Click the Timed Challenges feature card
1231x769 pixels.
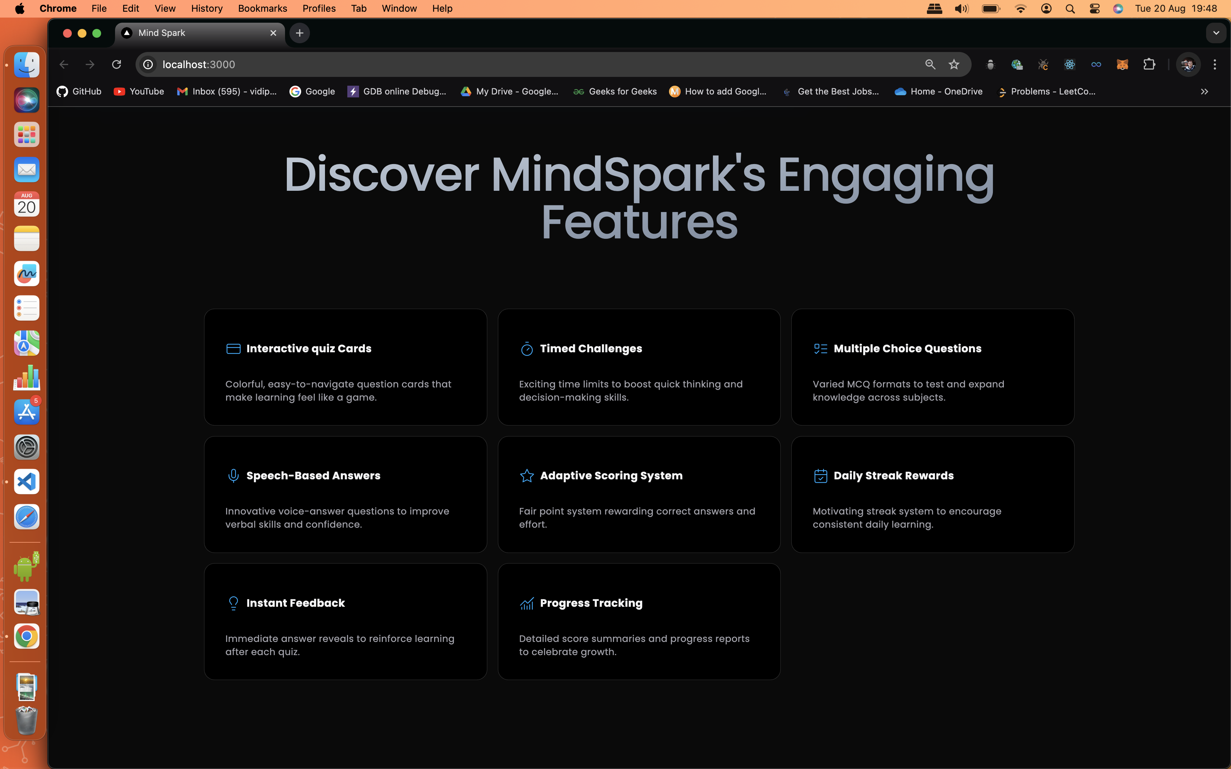click(639, 367)
